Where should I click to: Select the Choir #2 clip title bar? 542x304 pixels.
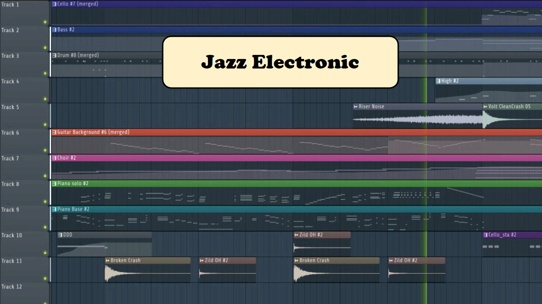coord(296,158)
